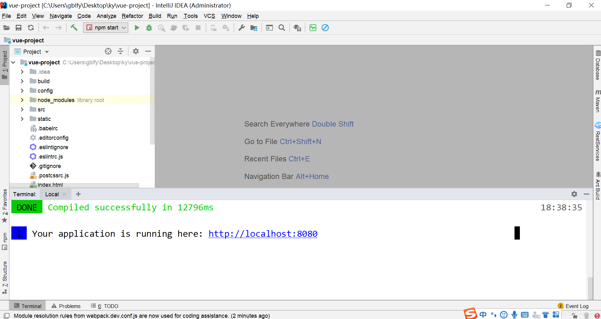Image resolution: width=601 pixels, height=319 pixels.
Task: Toggle the Terminal tool window button
Action: (28, 306)
